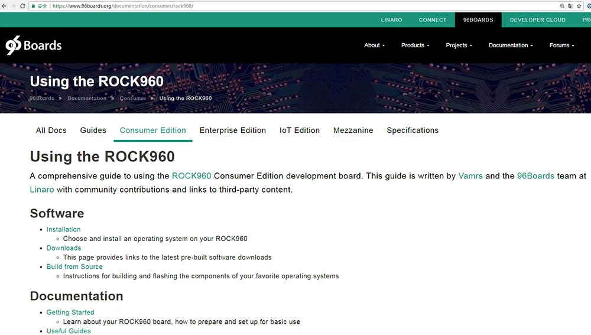Open the LINARO top bar link
591x335 pixels.
tap(391, 19)
